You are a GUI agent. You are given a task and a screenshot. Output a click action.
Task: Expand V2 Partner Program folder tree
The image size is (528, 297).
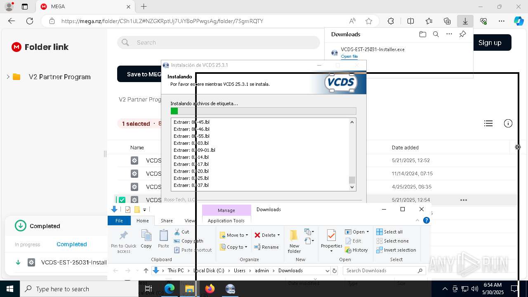tap(8, 77)
